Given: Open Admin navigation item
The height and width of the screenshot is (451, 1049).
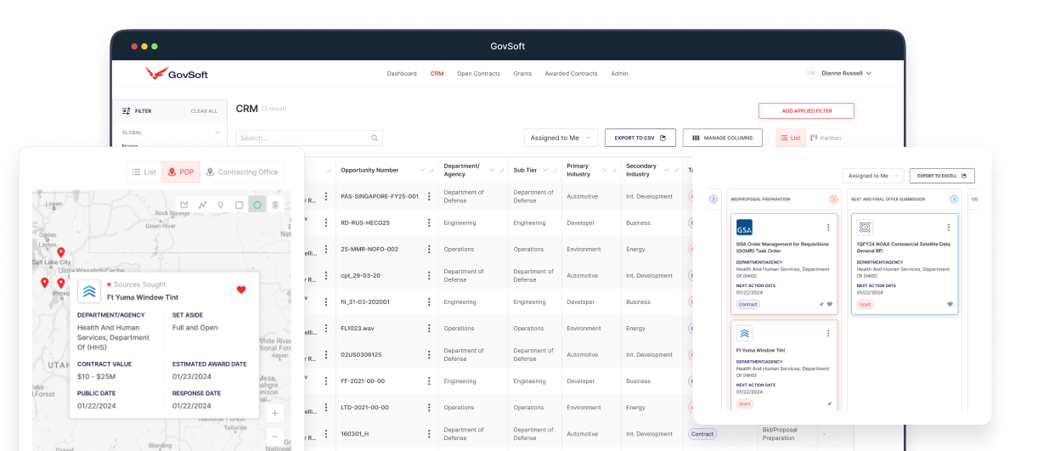Looking at the screenshot, I should [x=619, y=74].
